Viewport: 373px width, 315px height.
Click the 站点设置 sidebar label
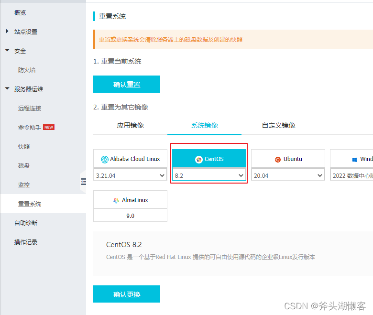click(26, 32)
